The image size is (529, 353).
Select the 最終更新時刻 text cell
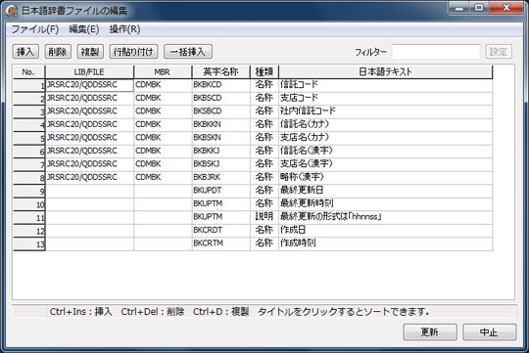[386, 203]
